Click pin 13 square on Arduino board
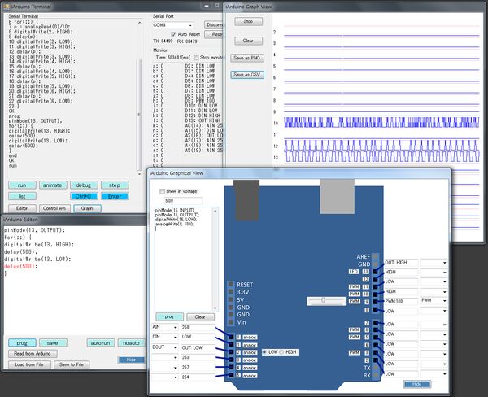The width and height of the screenshot is (488, 397). [x=377, y=271]
